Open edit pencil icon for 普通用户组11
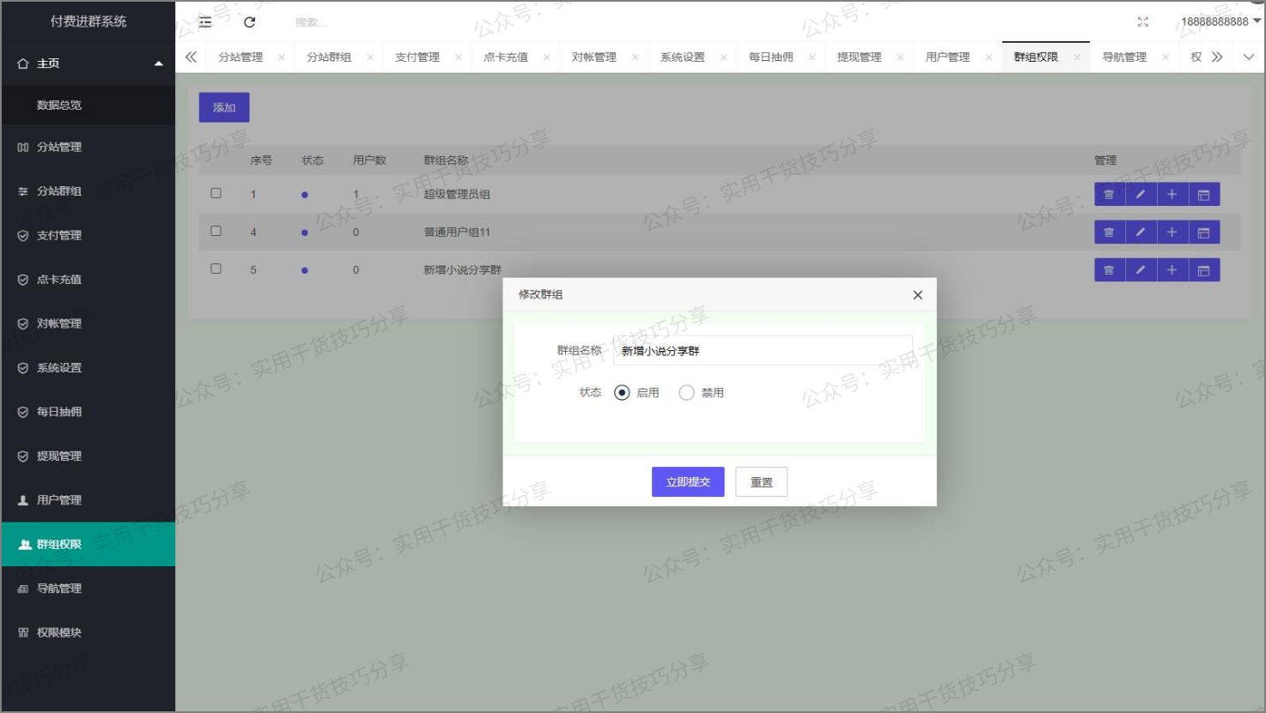The width and height of the screenshot is (1266, 713). [1140, 232]
